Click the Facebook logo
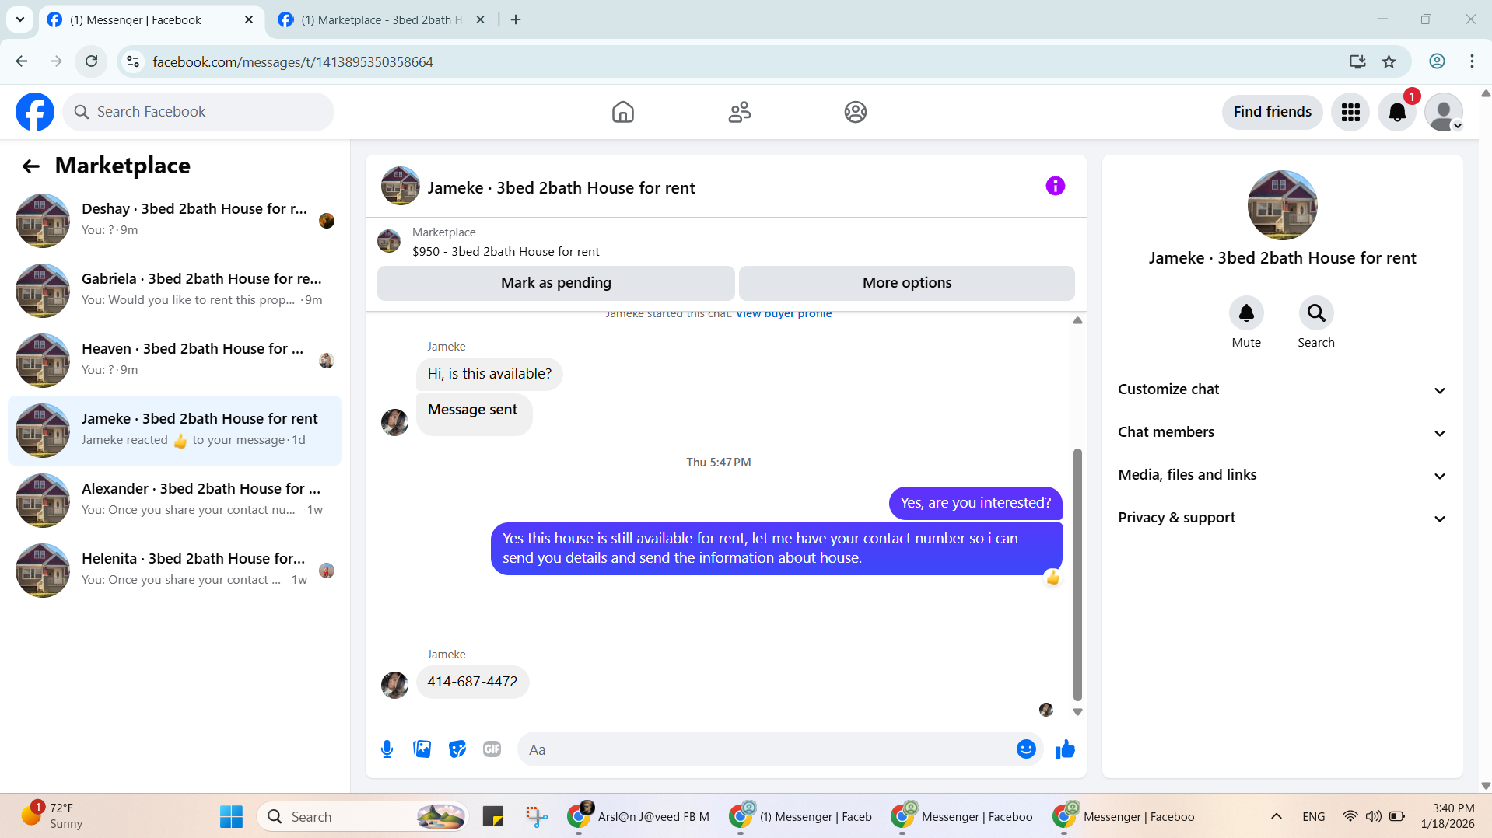 pyautogui.click(x=35, y=112)
